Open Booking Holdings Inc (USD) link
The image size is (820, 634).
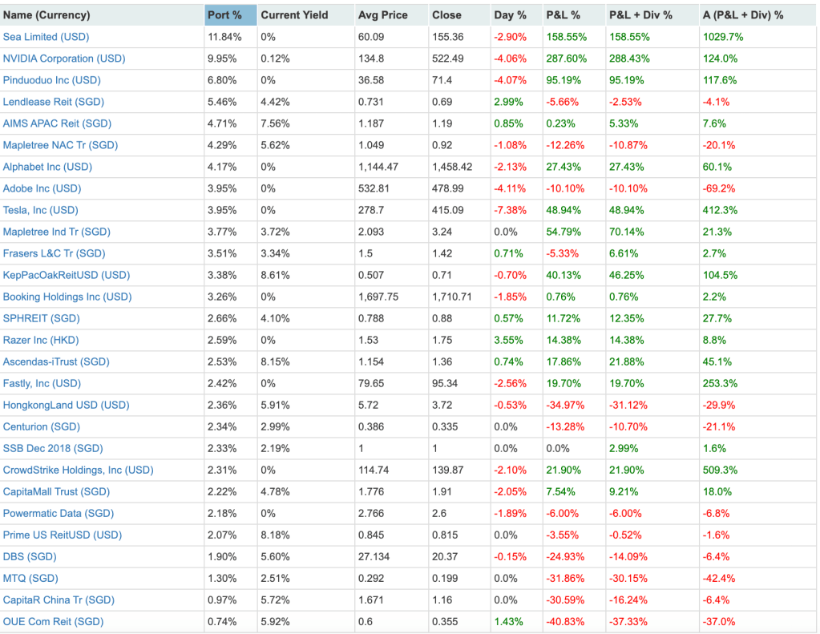[x=67, y=297]
